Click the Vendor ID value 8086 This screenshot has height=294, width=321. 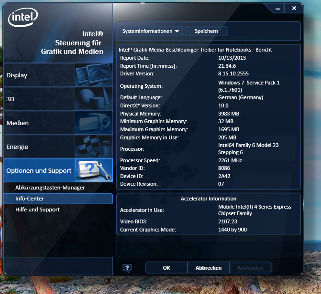tap(224, 168)
